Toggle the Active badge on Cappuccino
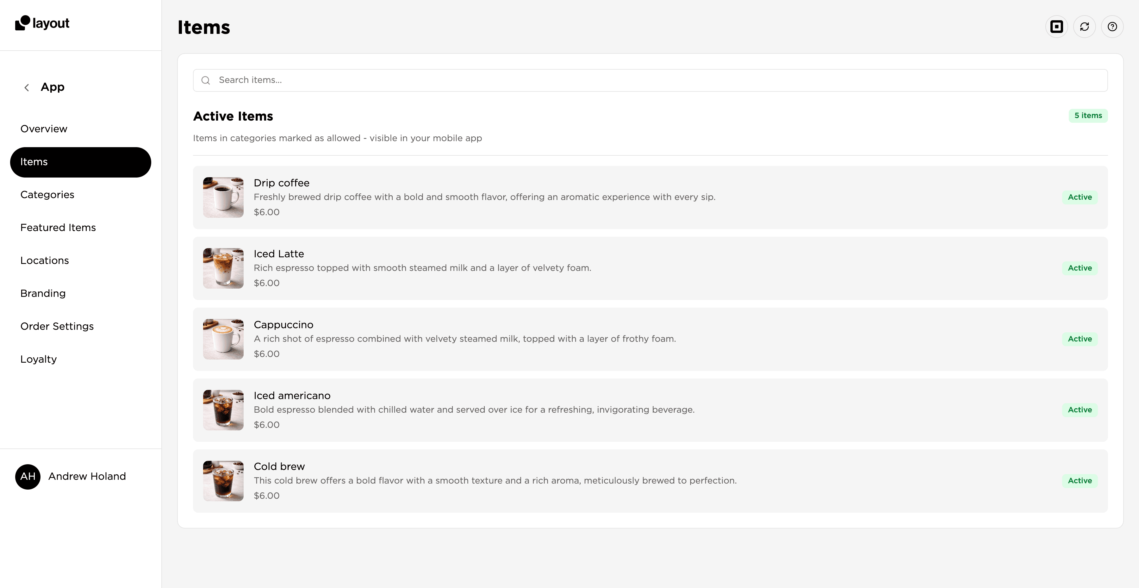This screenshot has height=588, width=1139. (x=1080, y=339)
